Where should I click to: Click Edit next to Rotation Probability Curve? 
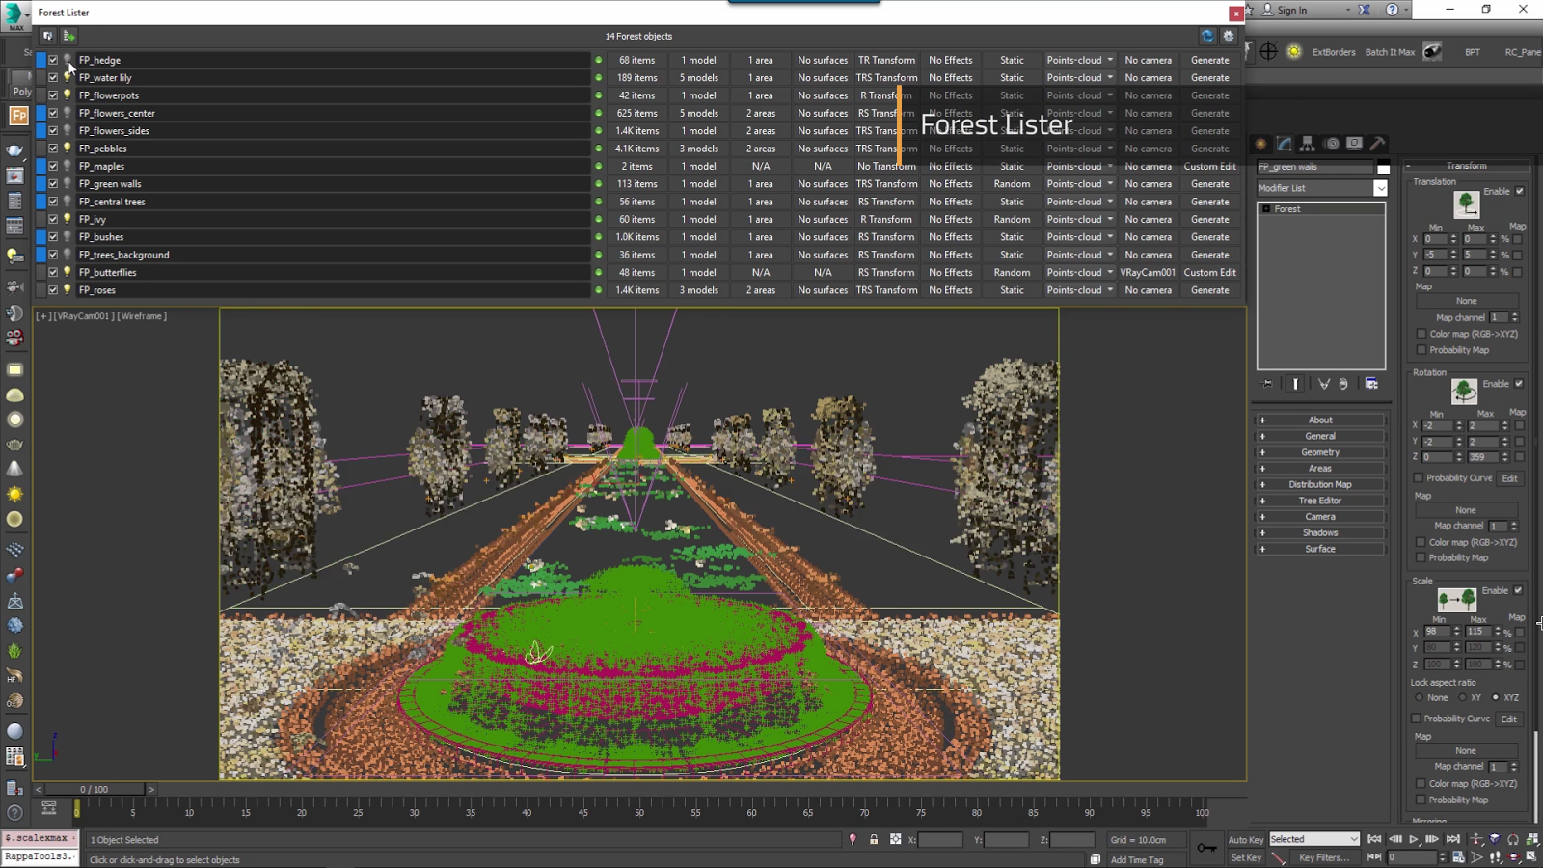click(1509, 478)
